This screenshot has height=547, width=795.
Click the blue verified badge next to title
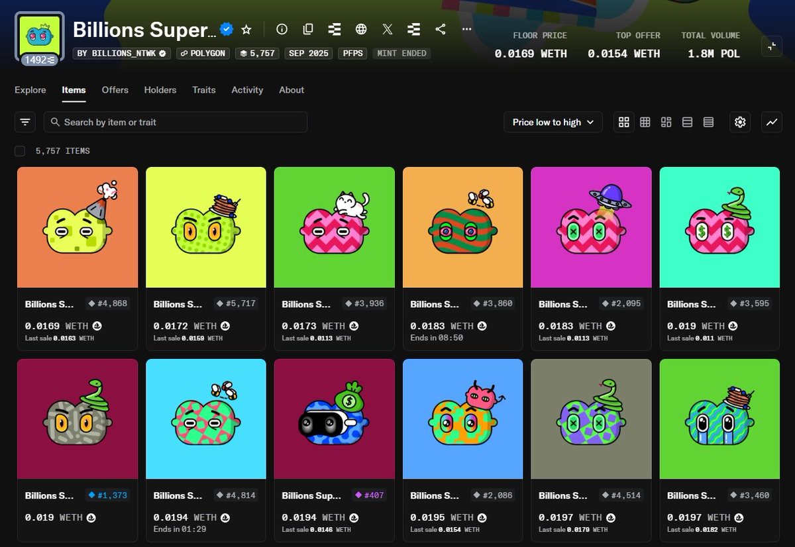click(x=227, y=29)
